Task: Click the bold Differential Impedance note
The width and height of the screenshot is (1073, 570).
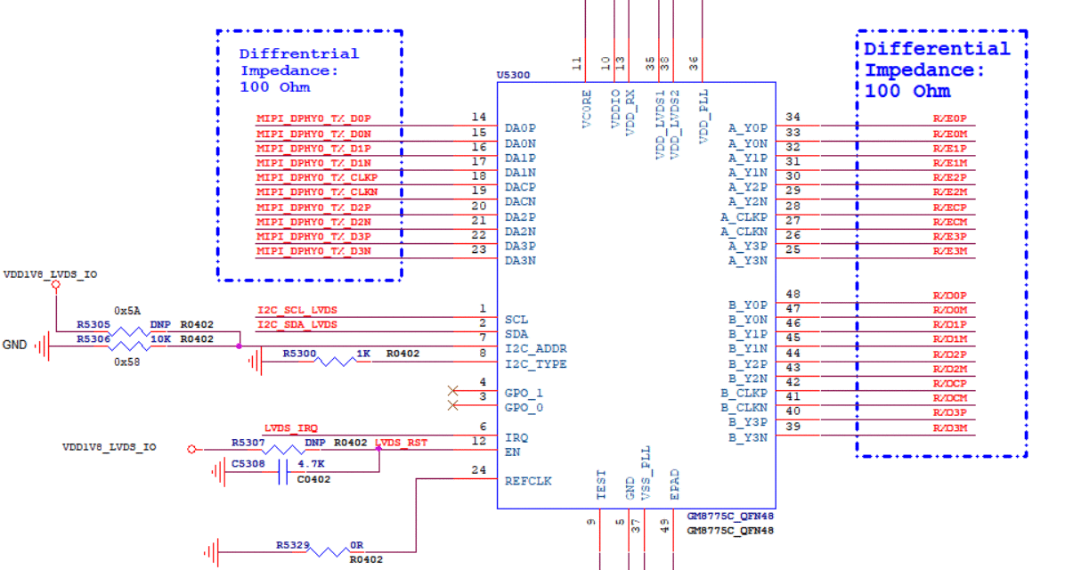Action: (x=937, y=69)
